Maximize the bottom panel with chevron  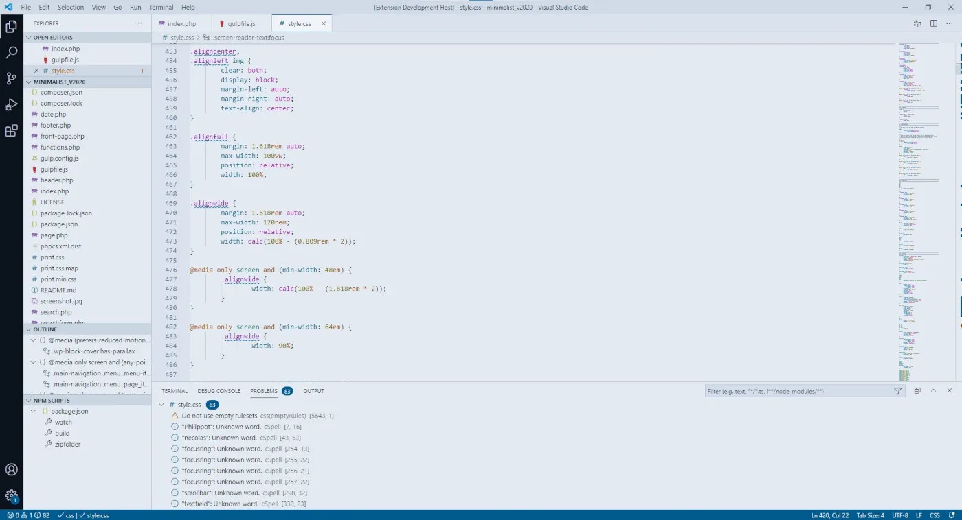click(x=933, y=390)
